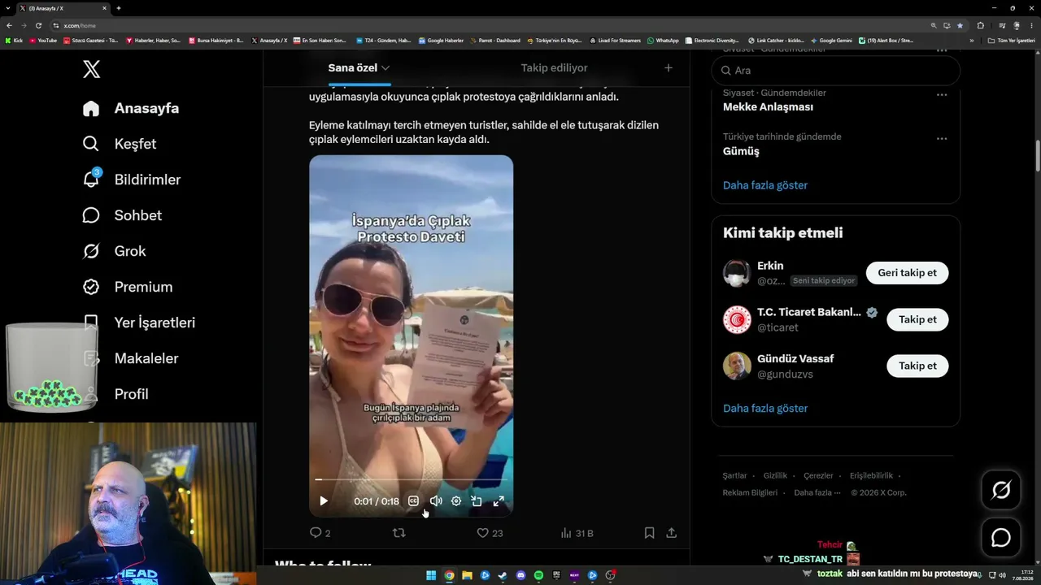1041x585 pixels.
Task: Open more options for Gümüş trend
Action: click(942, 138)
